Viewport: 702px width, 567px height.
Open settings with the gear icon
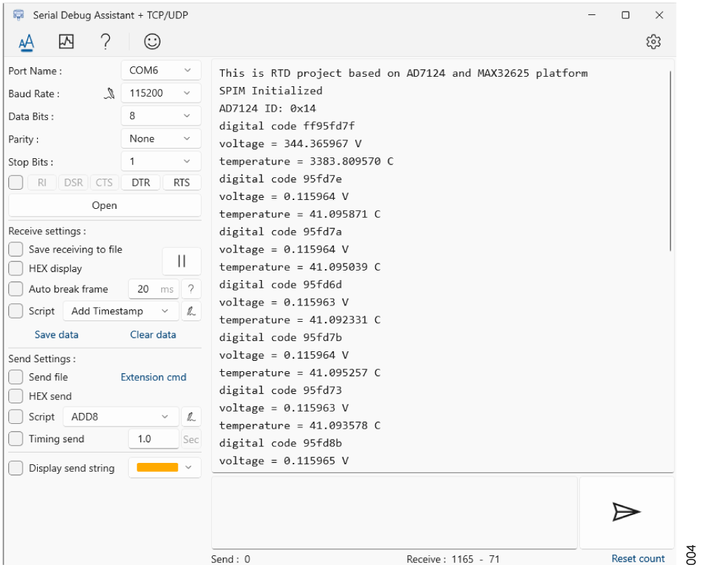tap(653, 42)
